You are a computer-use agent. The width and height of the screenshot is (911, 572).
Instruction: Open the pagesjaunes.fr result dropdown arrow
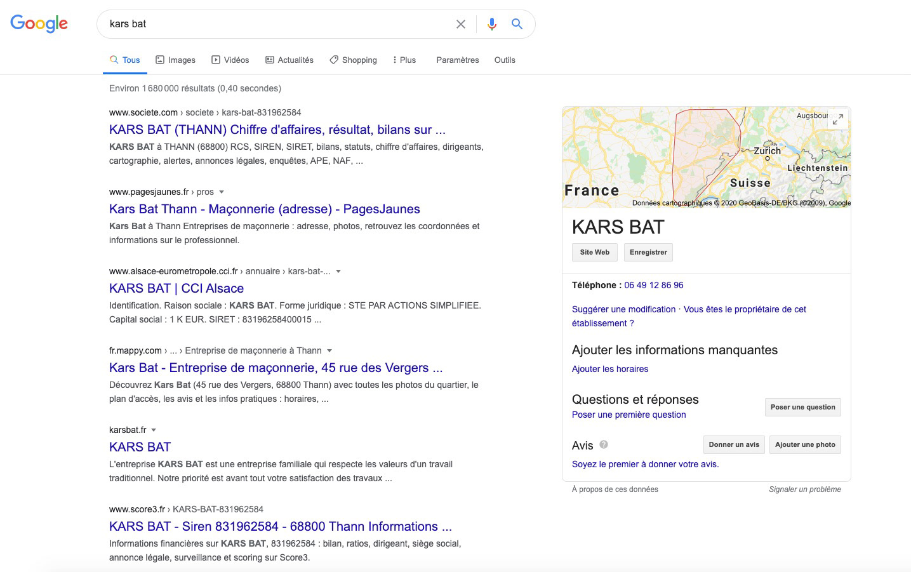pyautogui.click(x=222, y=192)
